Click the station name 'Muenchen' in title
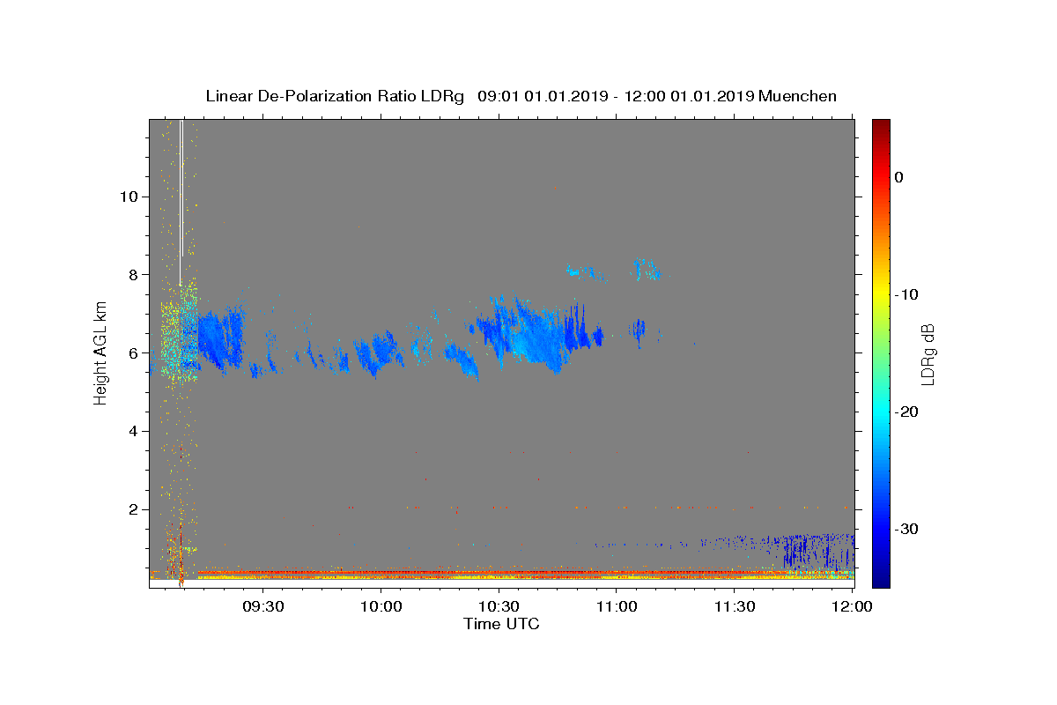The height and width of the screenshot is (705, 1057). click(x=797, y=96)
